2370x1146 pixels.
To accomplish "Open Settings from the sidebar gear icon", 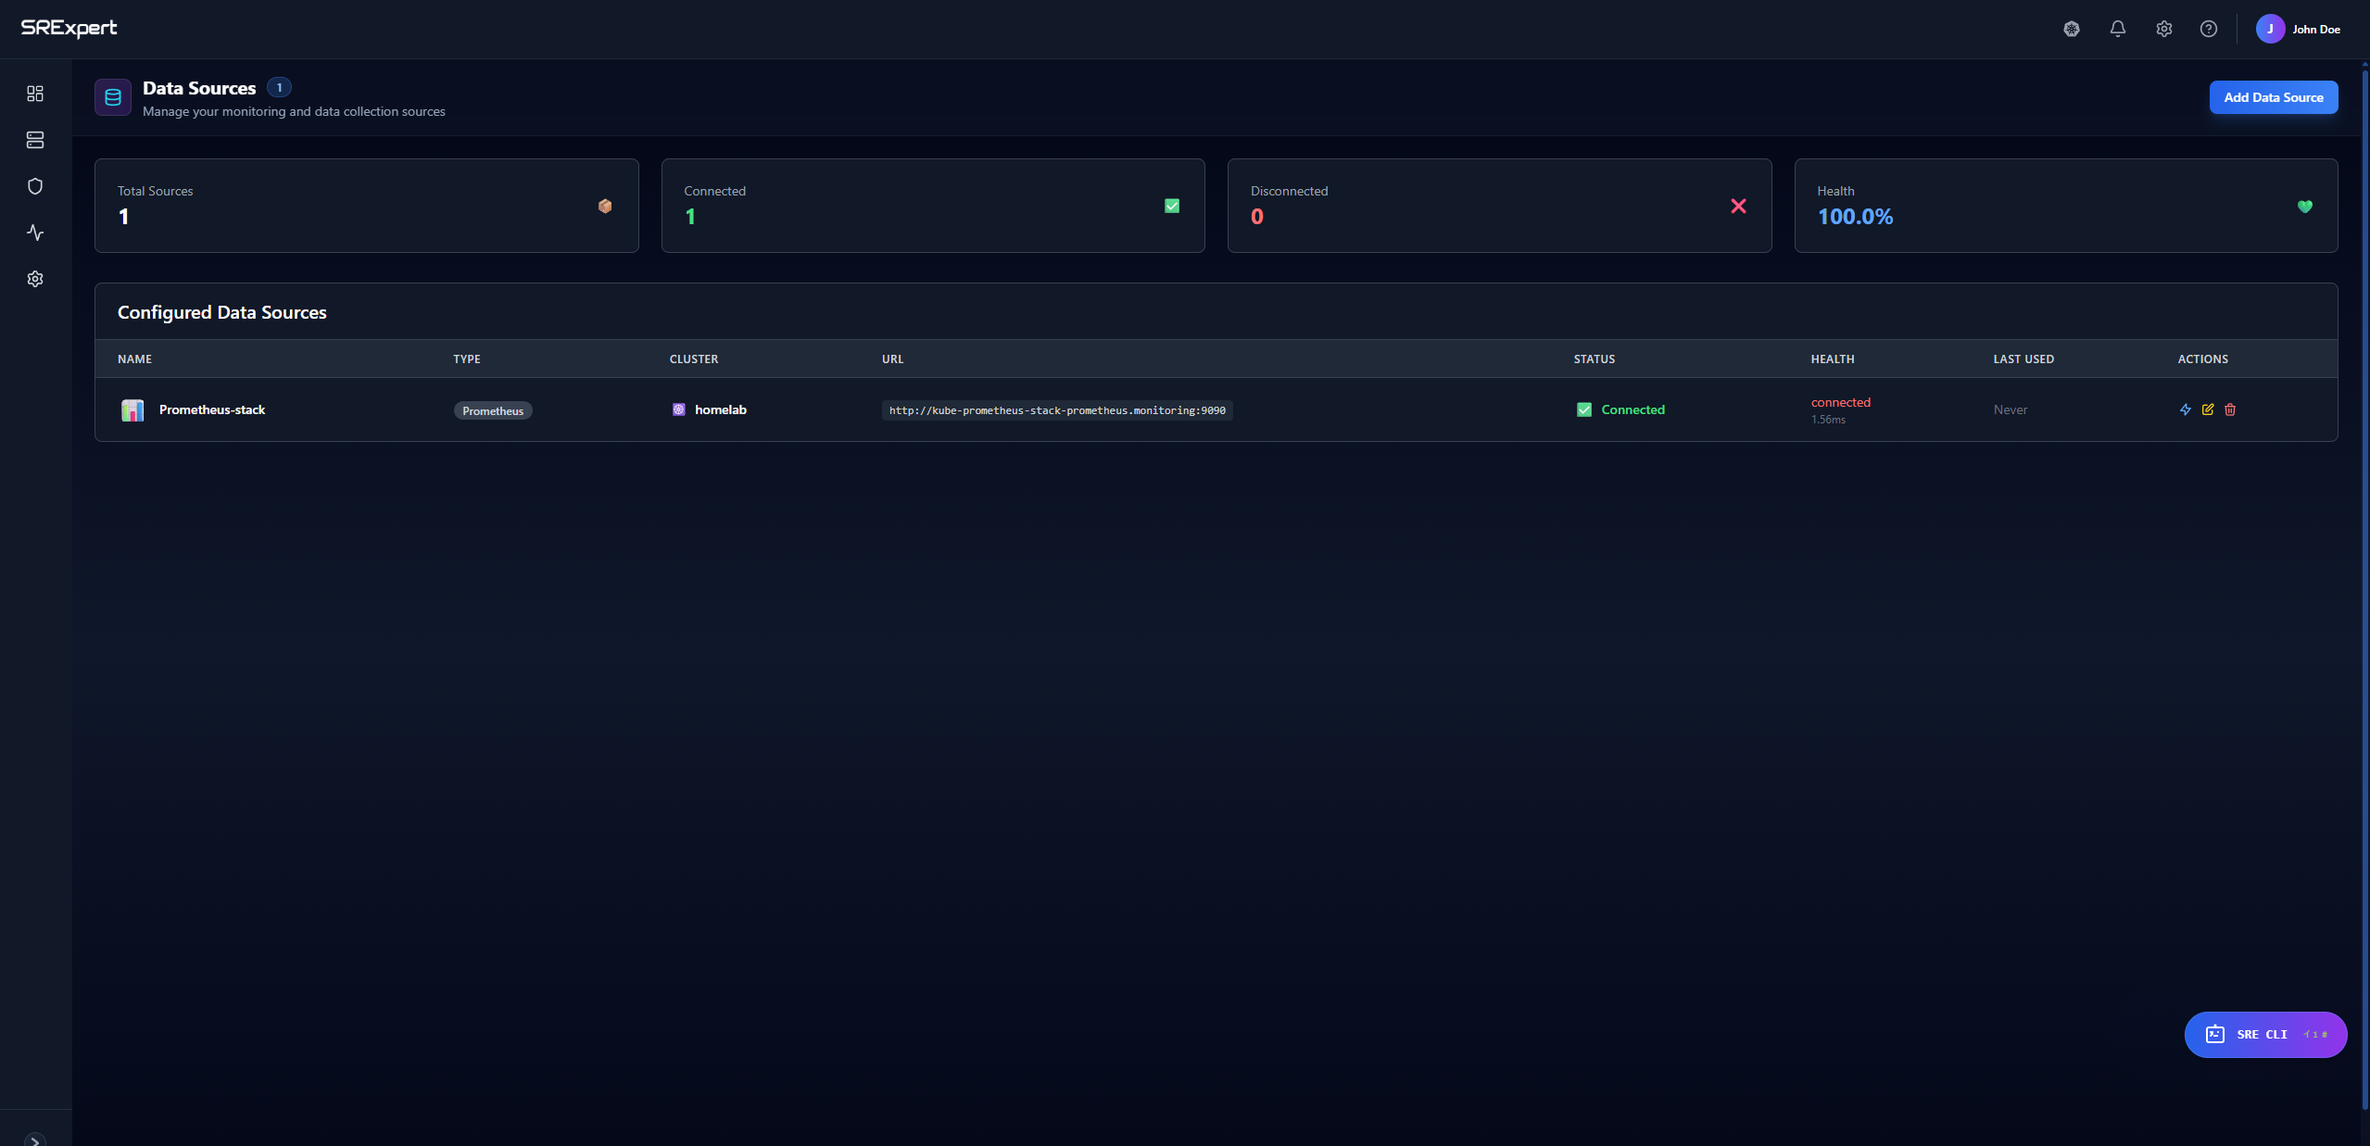I will (34, 279).
